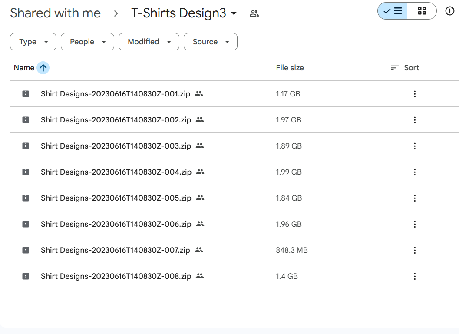Click the 1.17 GB file size value
459x334 pixels.
point(288,94)
